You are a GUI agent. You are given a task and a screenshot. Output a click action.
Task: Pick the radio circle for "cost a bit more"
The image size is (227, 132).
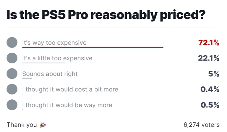tap(12, 89)
